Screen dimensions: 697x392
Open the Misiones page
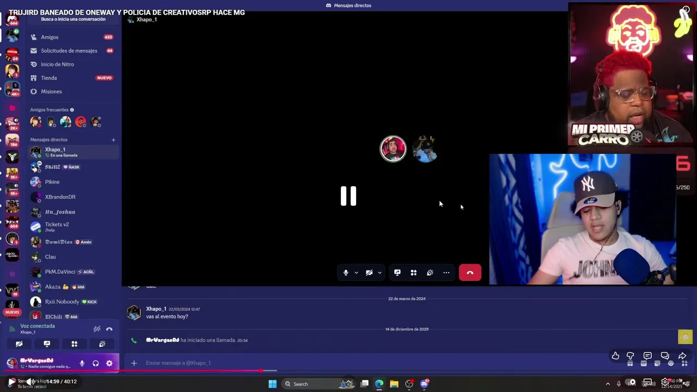pyautogui.click(x=72, y=91)
